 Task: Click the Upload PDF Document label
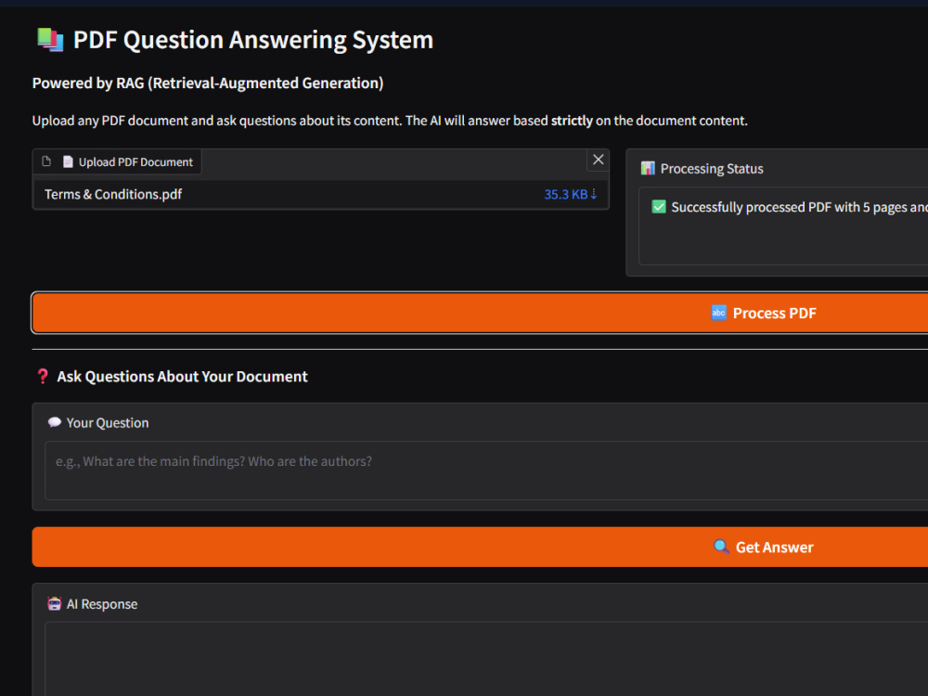135,161
